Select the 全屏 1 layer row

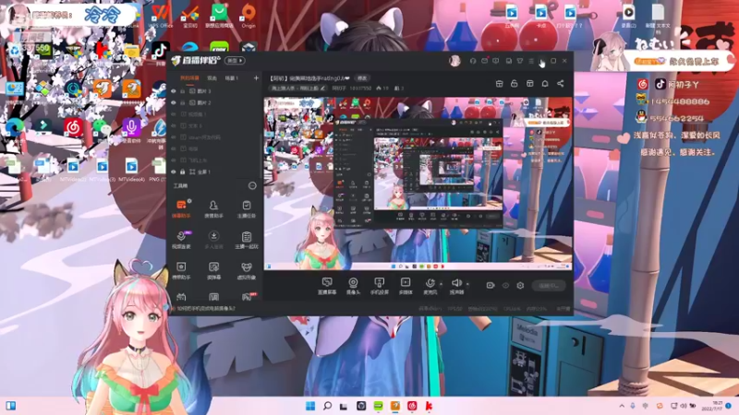214,172
